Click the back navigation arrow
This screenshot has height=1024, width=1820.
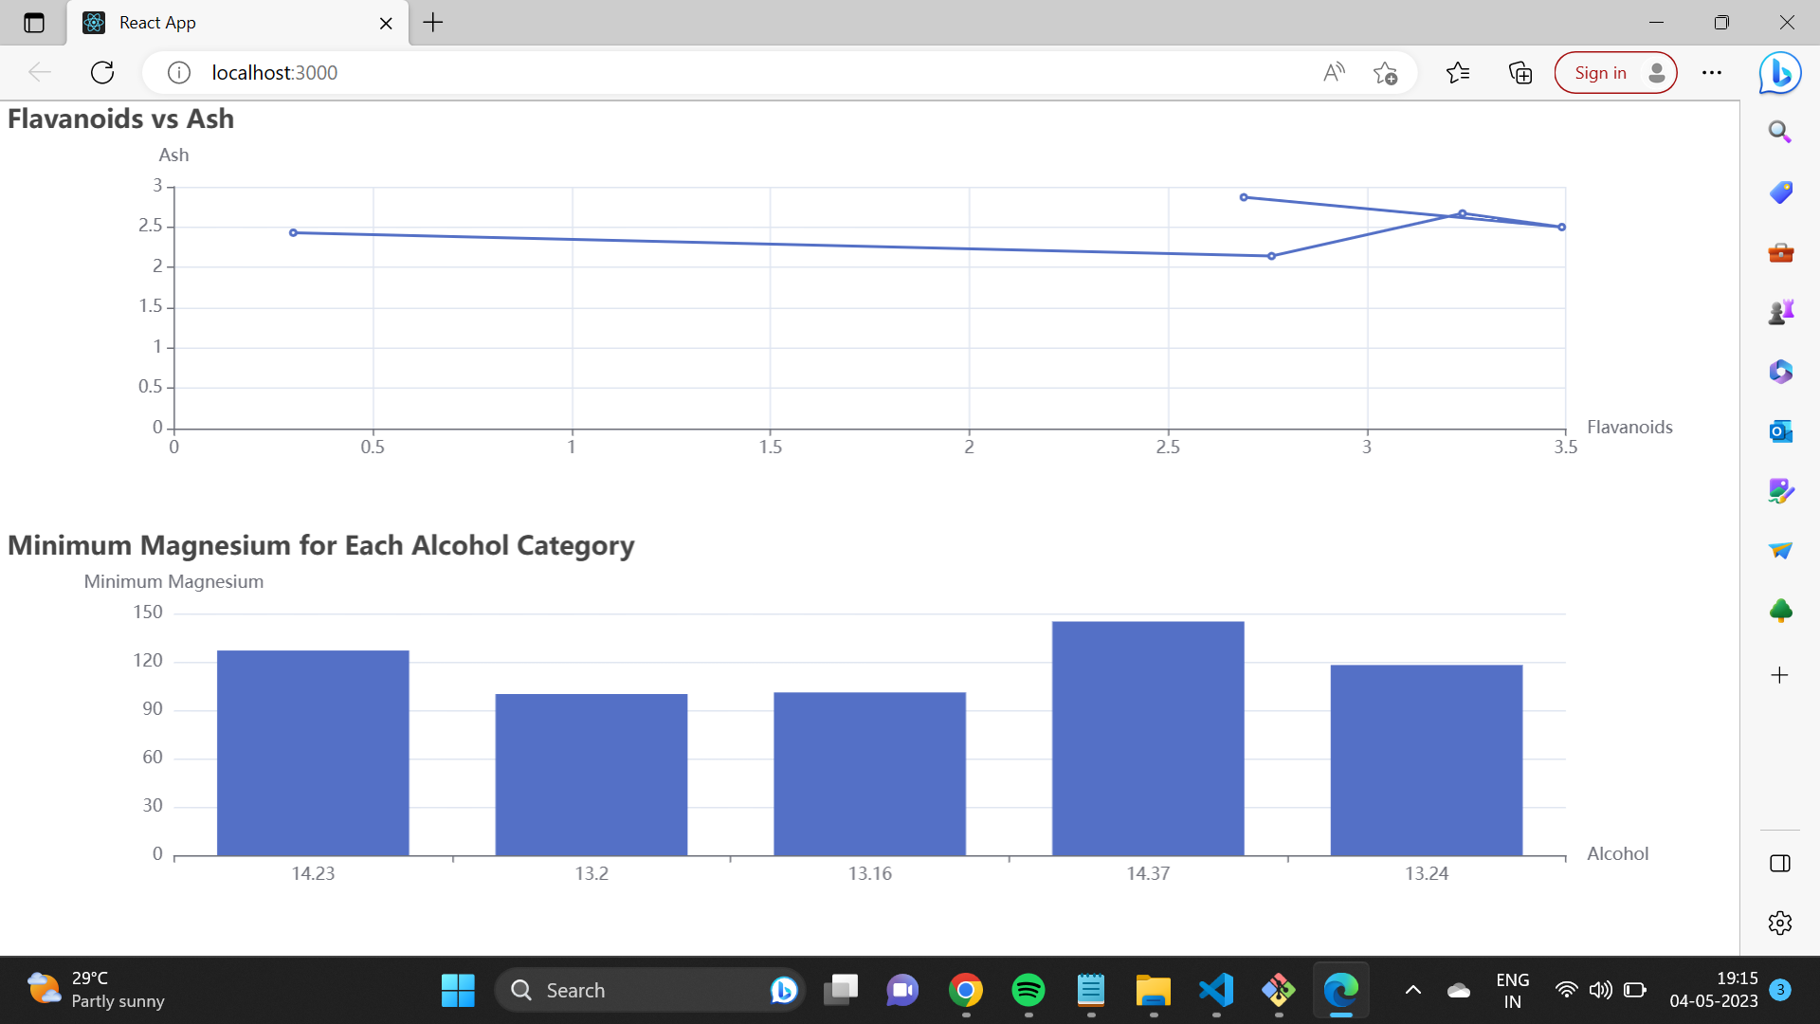pos(40,72)
